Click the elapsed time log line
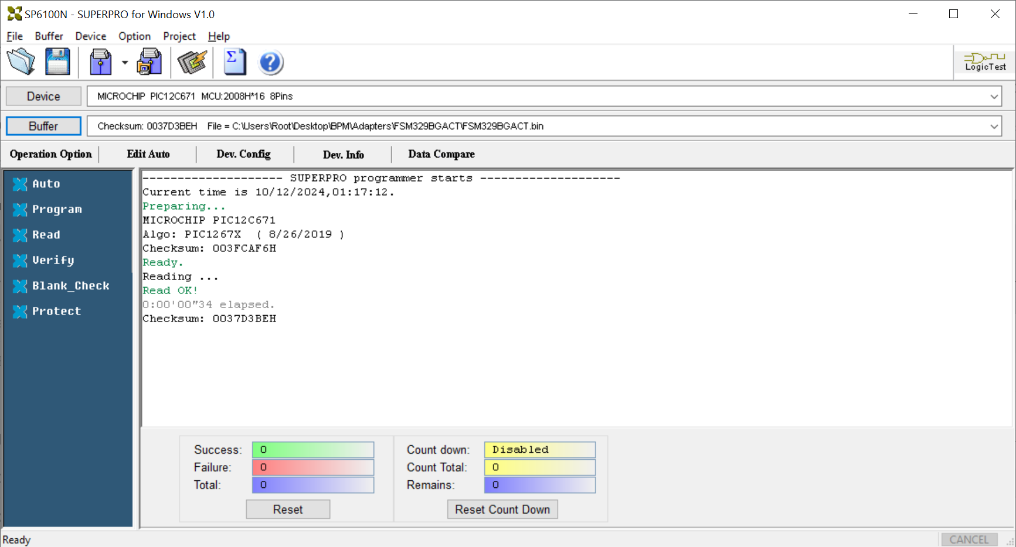 208,305
